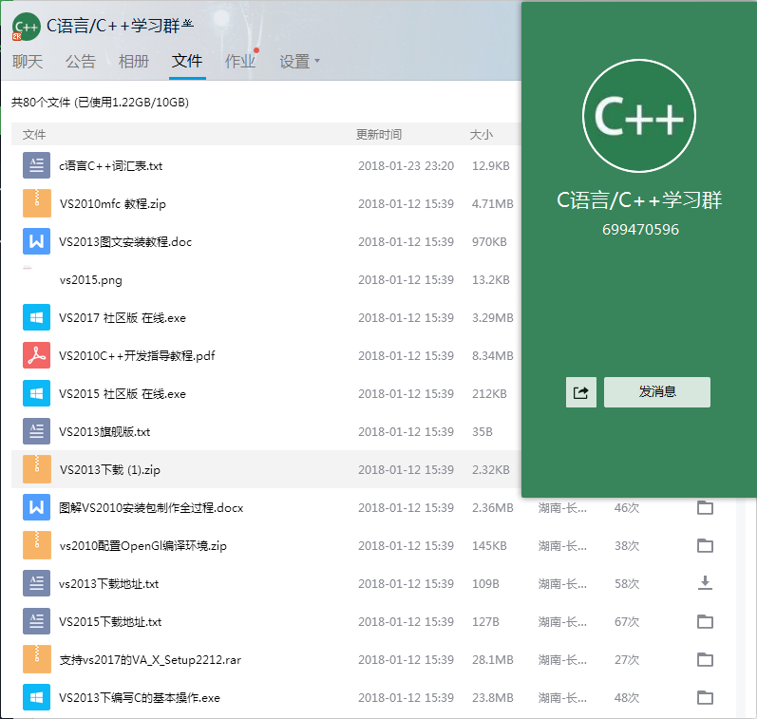Click the 48次 download count
This screenshot has width=757, height=719.
[x=627, y=698]
